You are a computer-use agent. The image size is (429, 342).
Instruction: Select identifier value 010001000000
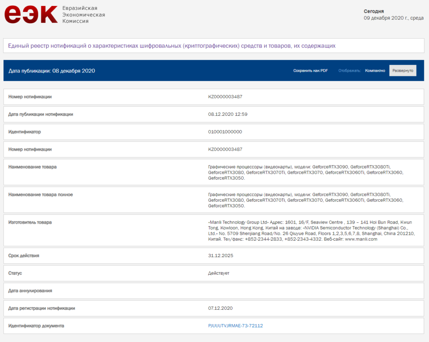[225, 132]
